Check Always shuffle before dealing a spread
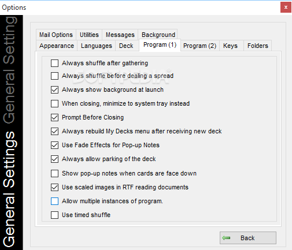The height and width of the screenshot is (250, 292). coord(54,76)
